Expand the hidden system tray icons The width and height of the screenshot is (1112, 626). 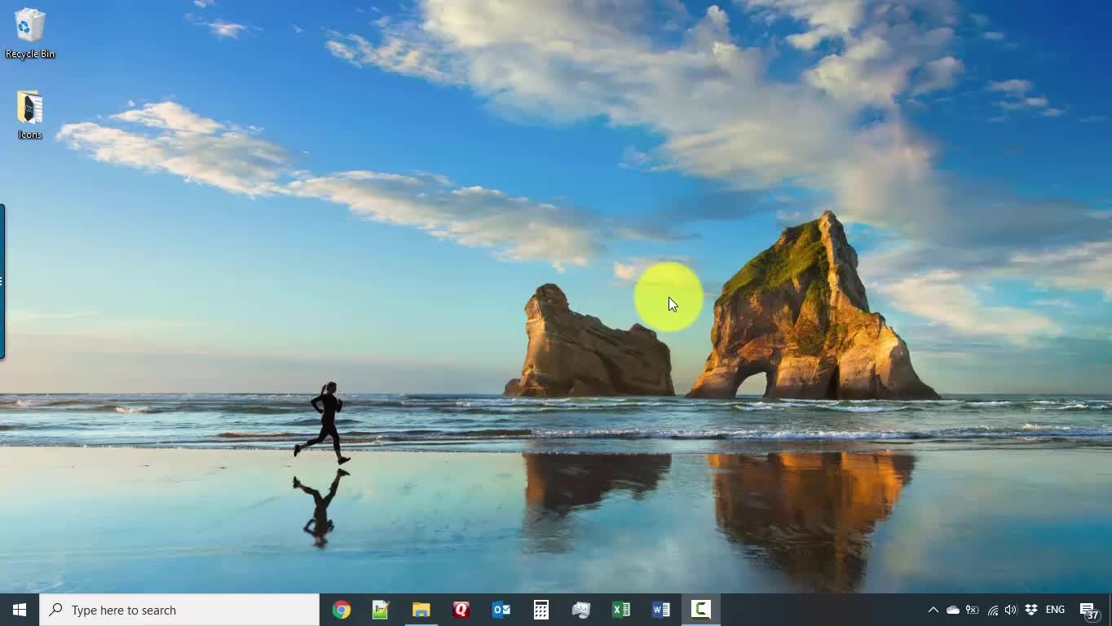[x=933, y=610]
